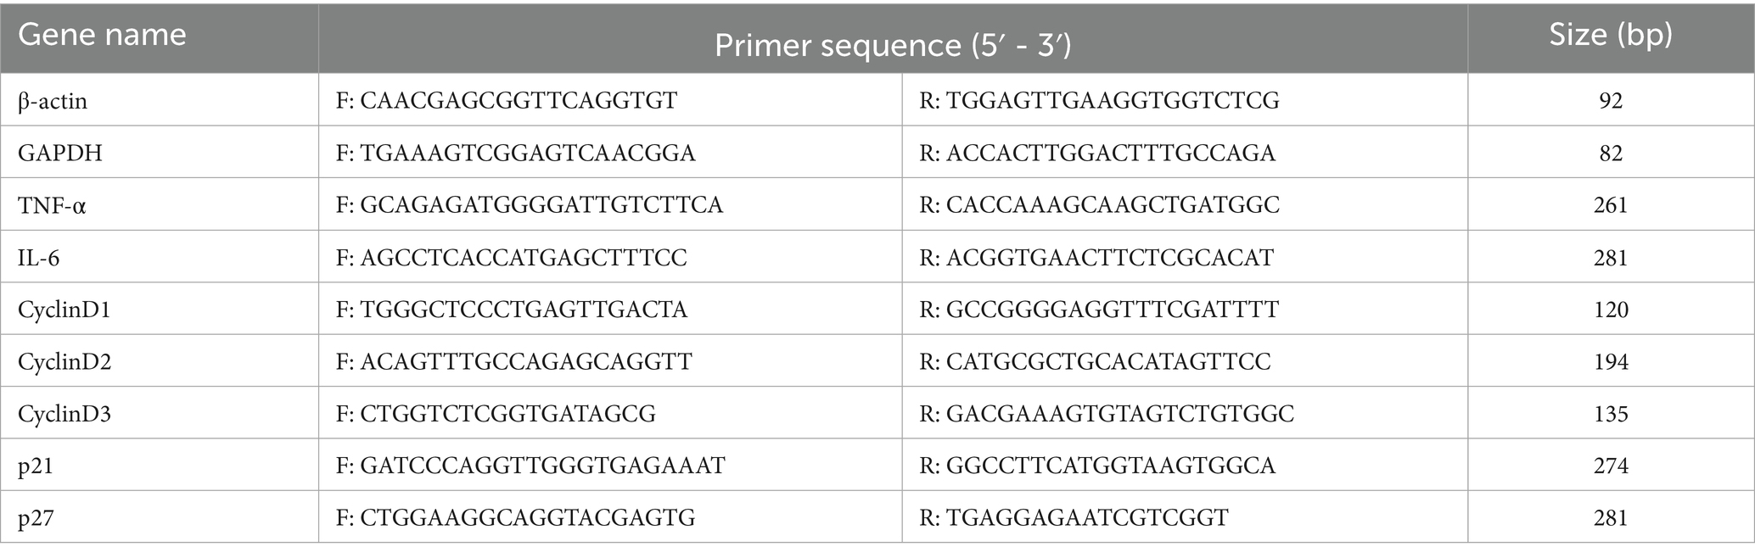Select the GAPDH gene name cell
1755x558 pixels.
tap(54, 153)
